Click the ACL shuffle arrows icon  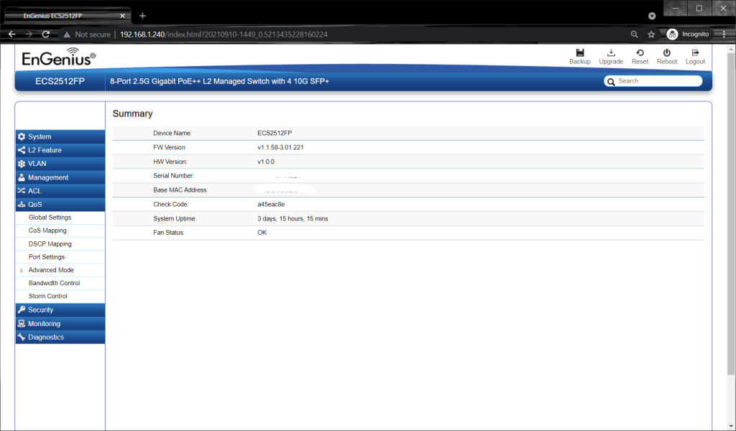22,191
